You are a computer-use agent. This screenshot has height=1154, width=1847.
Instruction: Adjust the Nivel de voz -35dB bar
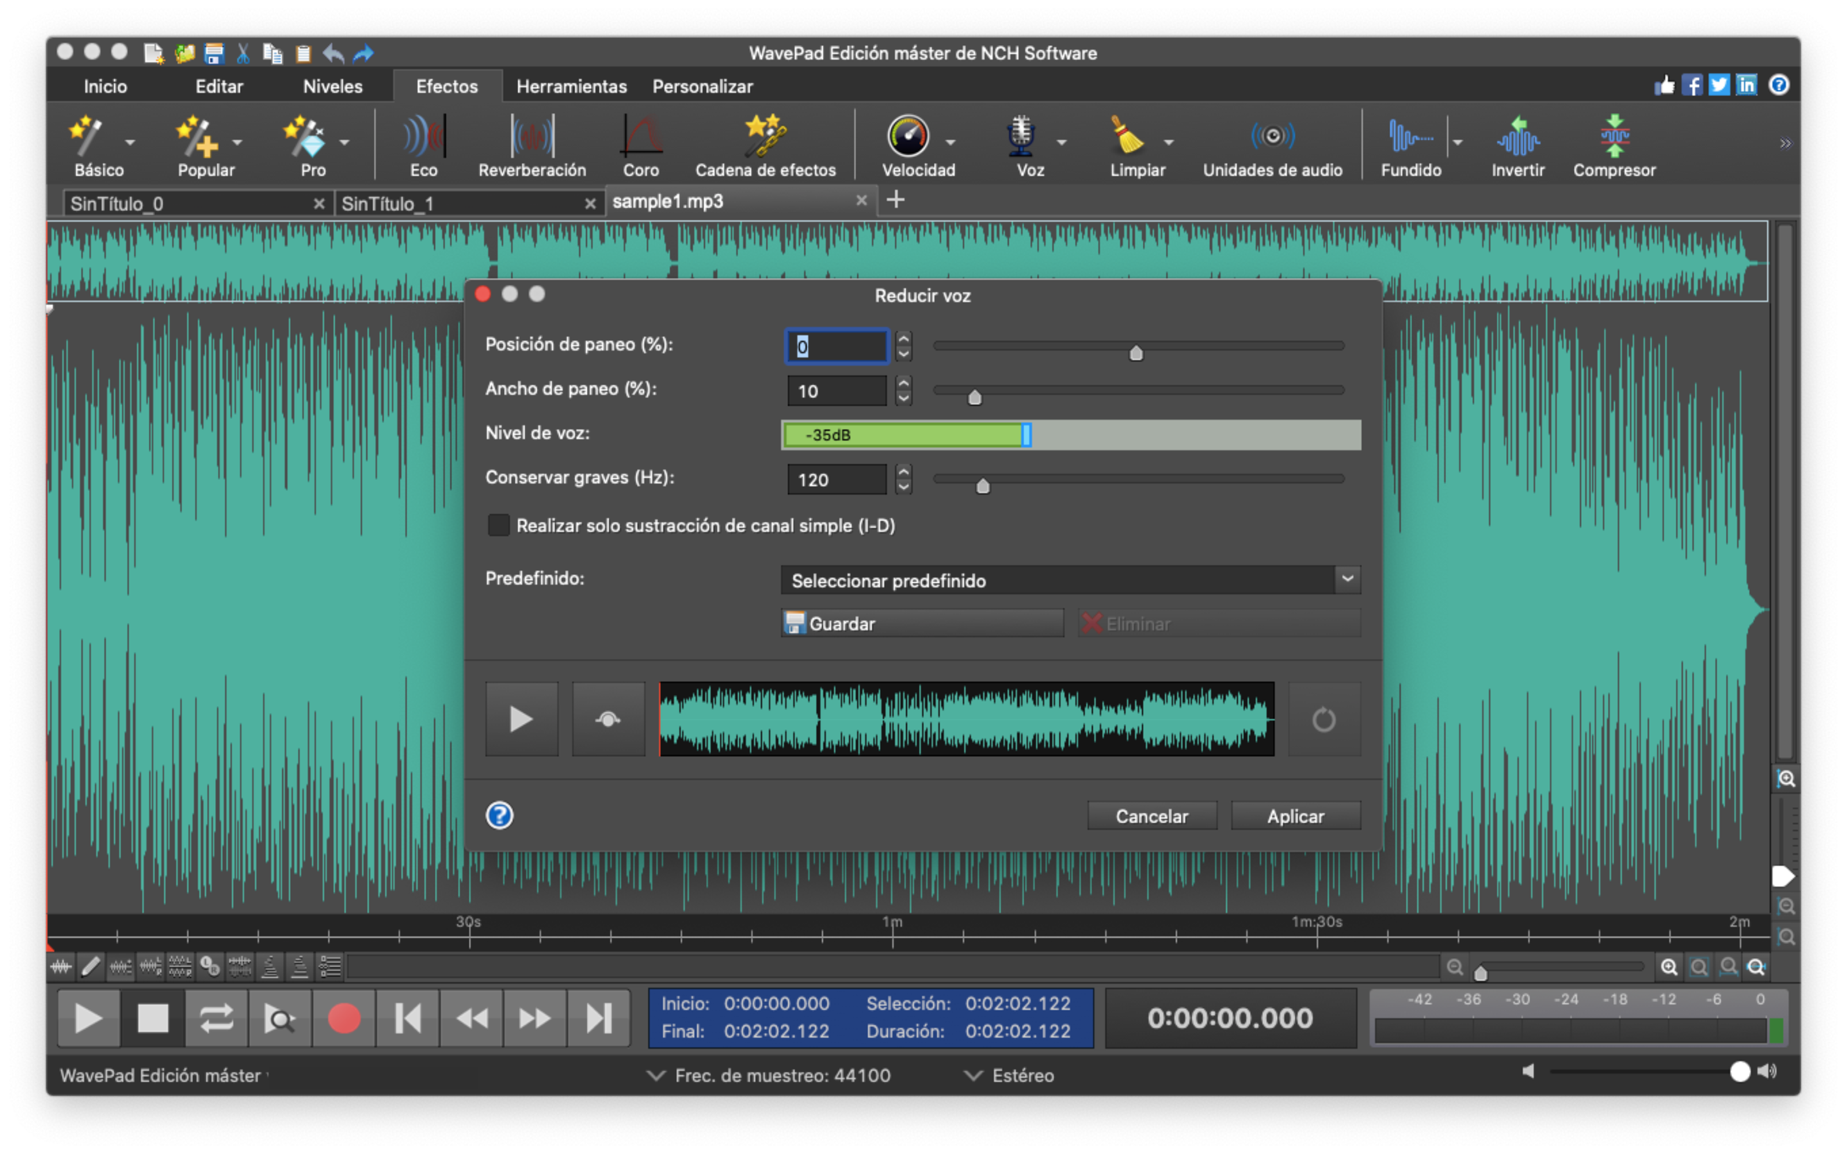(x=1071, y=434)
